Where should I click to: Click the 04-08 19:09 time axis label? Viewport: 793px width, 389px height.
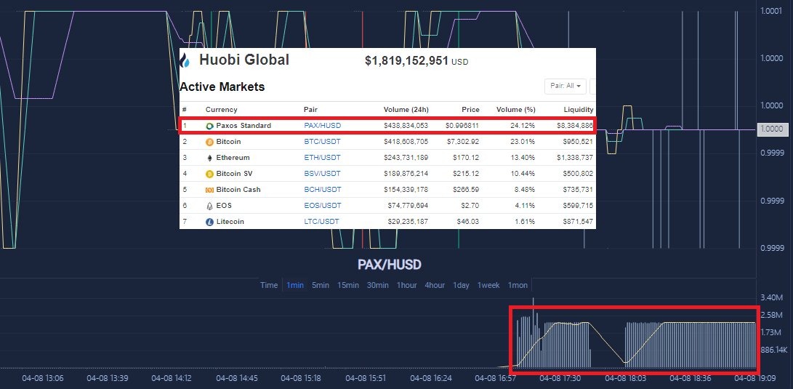(755, 378)
